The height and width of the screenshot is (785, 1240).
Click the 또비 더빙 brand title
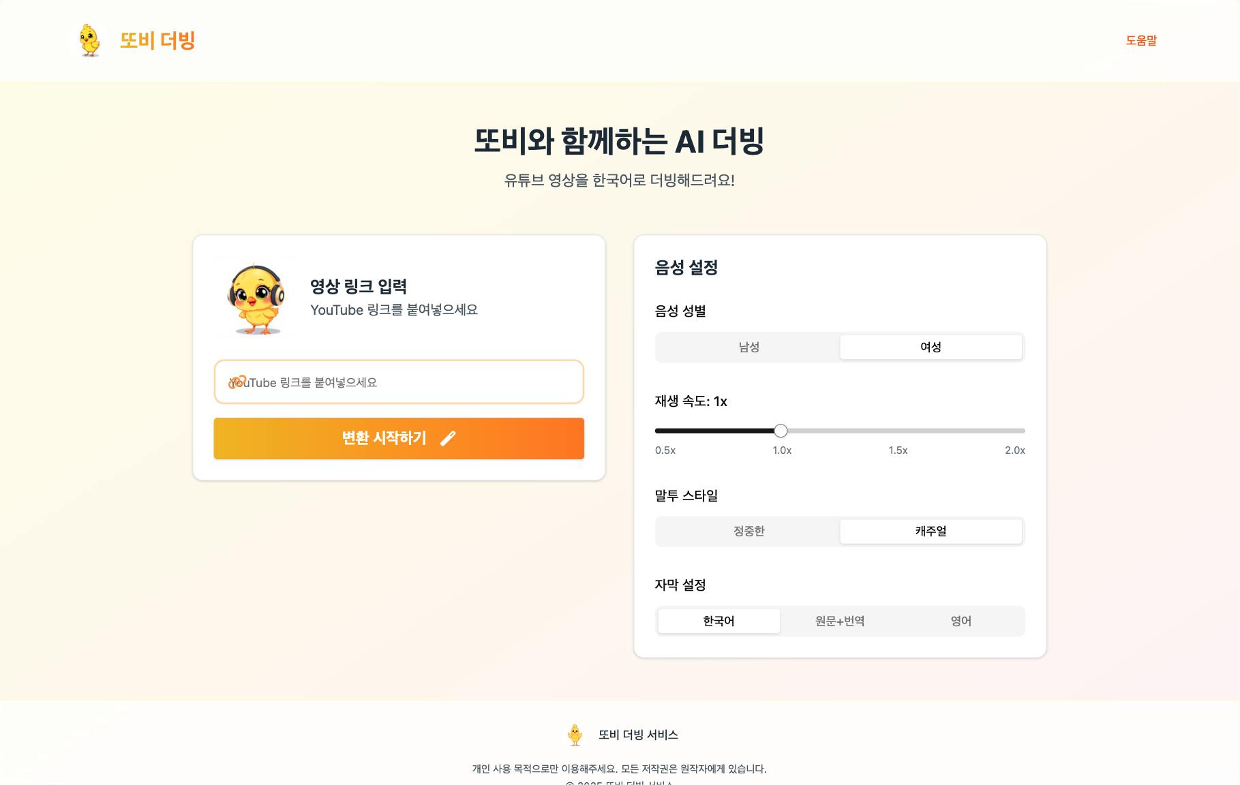coord(157,40)
